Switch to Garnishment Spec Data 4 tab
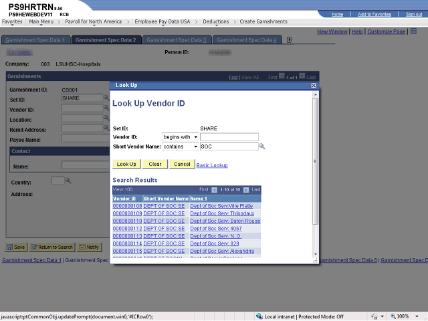 [247, 40]
